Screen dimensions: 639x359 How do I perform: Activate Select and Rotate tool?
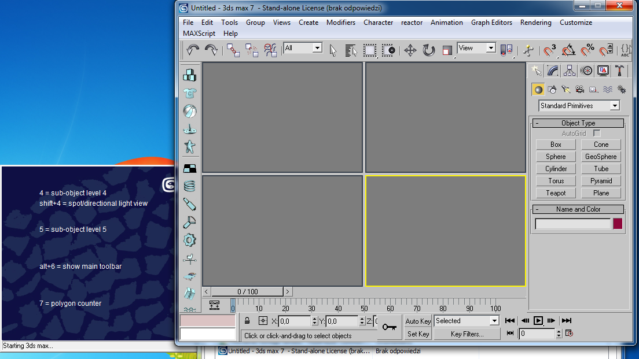pos(428,50)
